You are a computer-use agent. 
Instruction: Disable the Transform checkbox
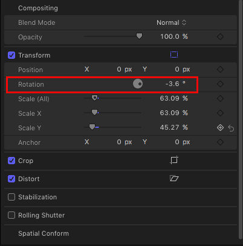tap(11, 55)
